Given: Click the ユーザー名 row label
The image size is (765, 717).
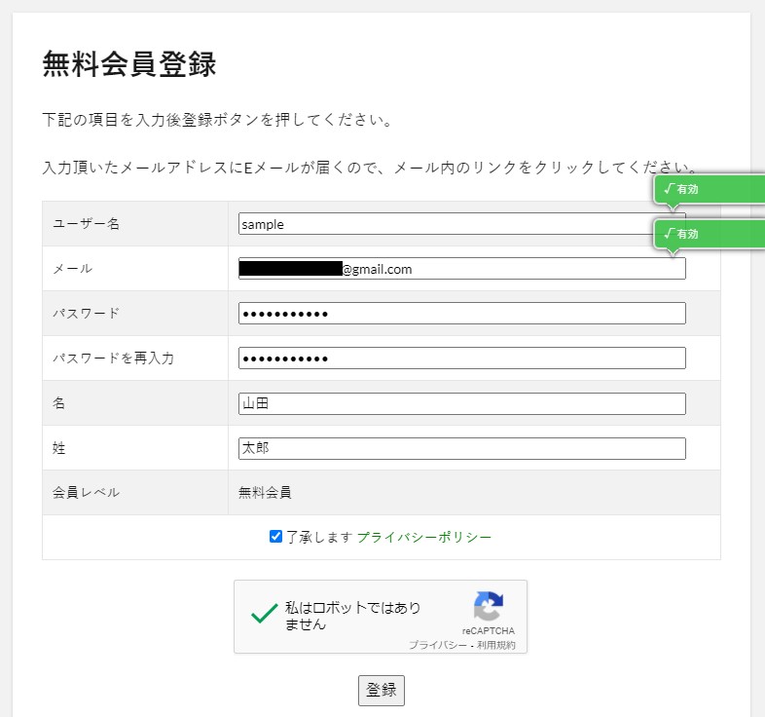Looking at the screenshot, I should tap(87, 224).
